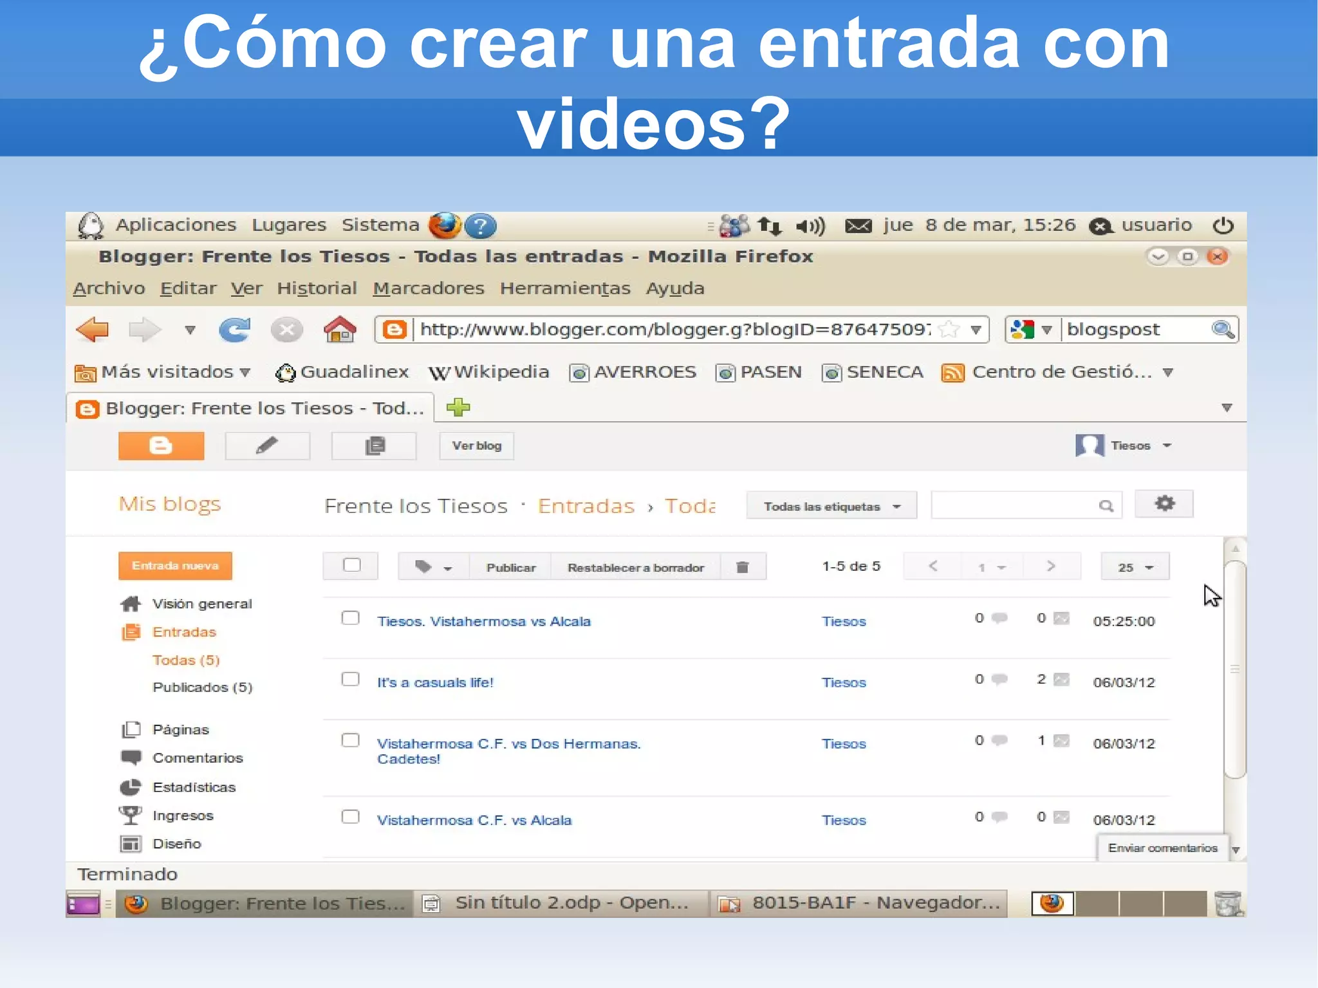Open the Herramientas menu
The image size is (1318, 988).
click(x=565, y=288)
